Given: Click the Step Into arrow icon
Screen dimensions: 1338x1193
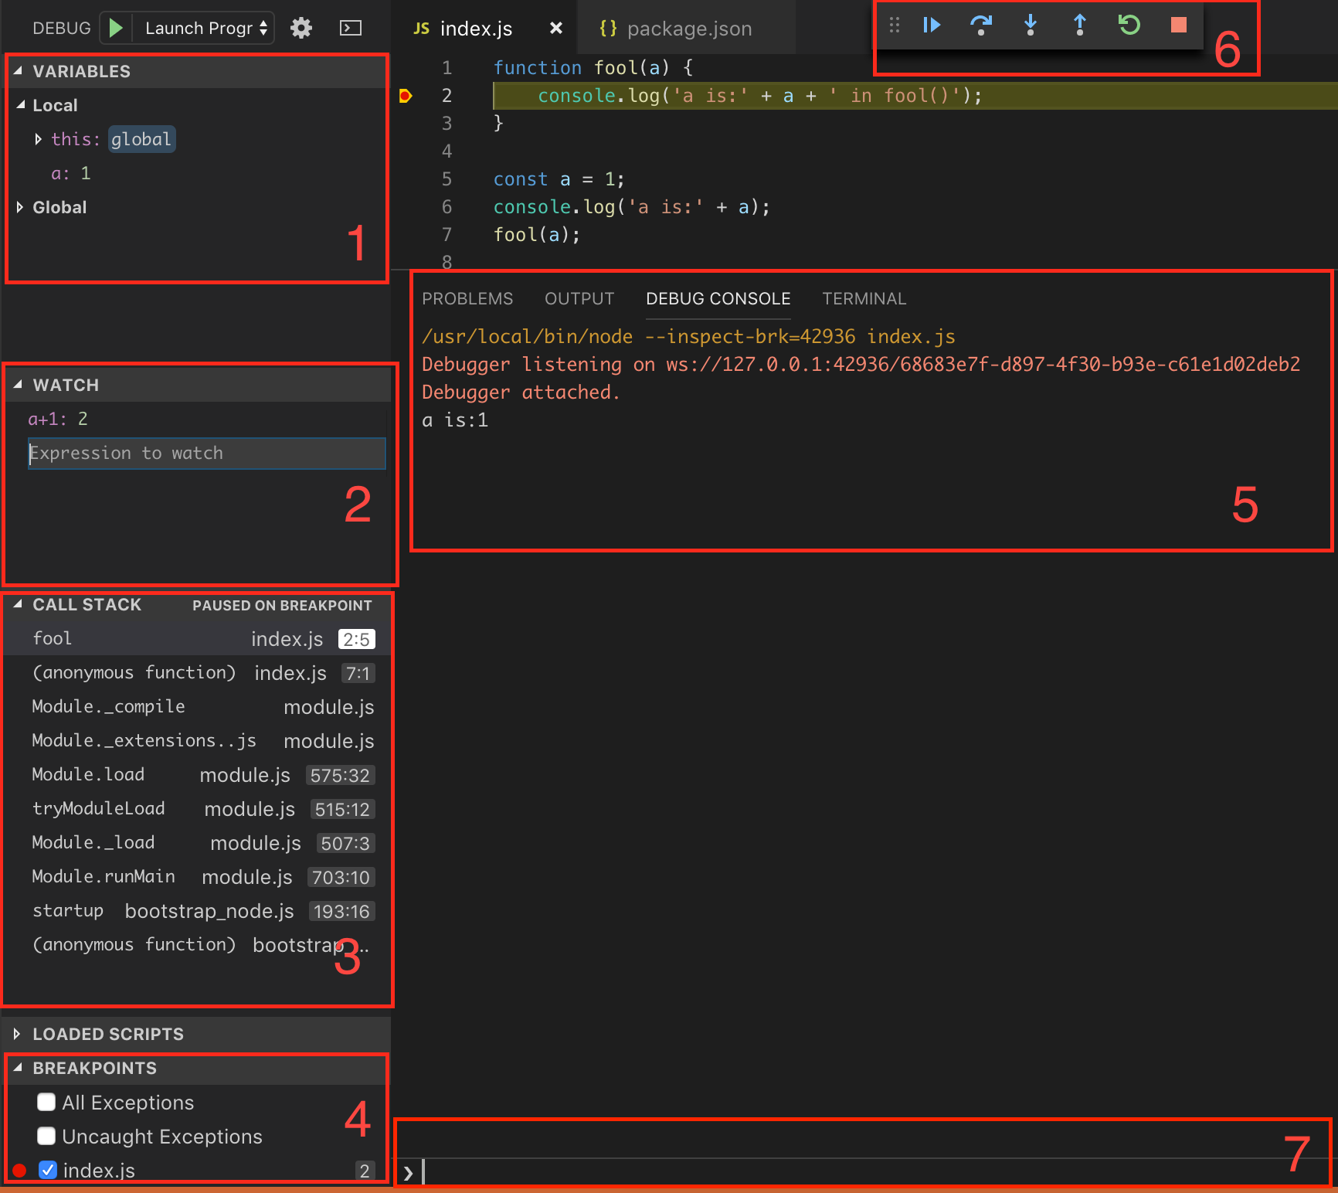Looking at the screenshot, I should [x=1031, y=25].
